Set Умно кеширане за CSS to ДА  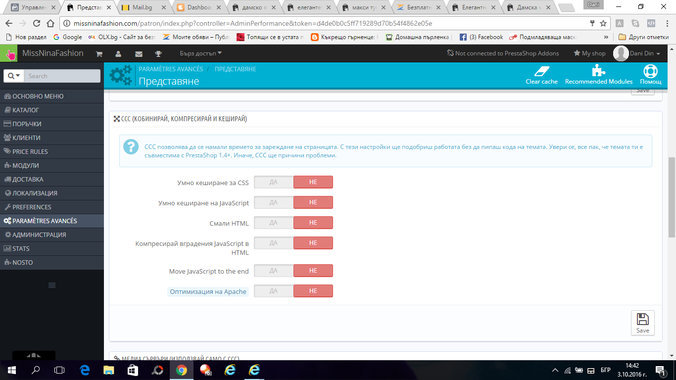pos(274,182)
